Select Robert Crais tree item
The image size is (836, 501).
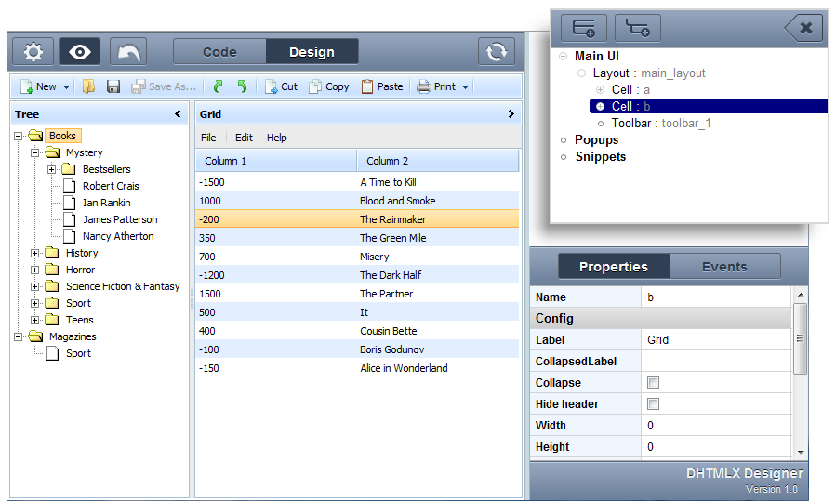pos(111,186)
